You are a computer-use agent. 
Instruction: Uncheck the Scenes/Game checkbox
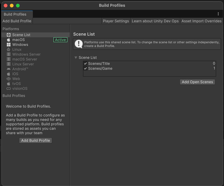pyautogui.click(x=85, y=68)
